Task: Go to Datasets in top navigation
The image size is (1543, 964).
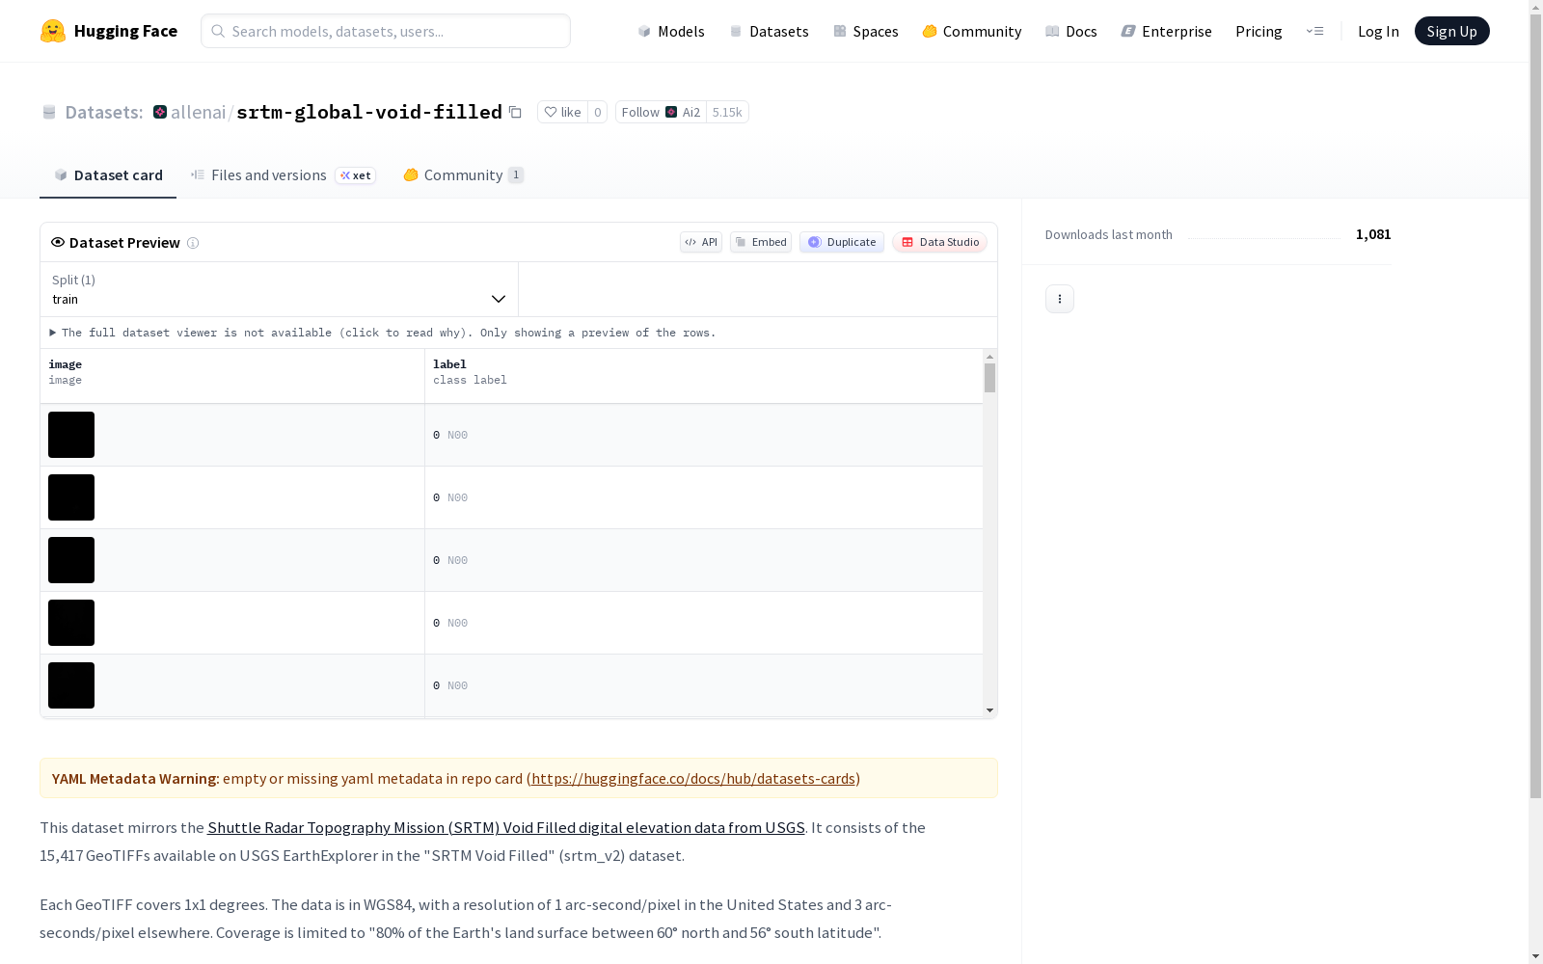Action: [769, 31]
